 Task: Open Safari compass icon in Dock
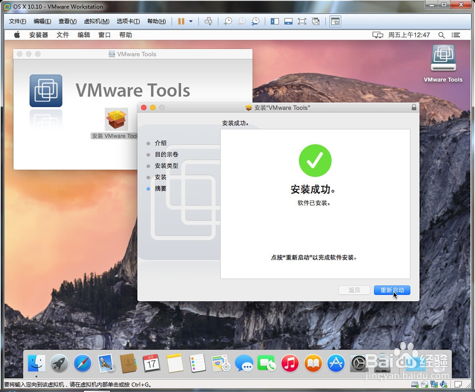click(82, 363)
